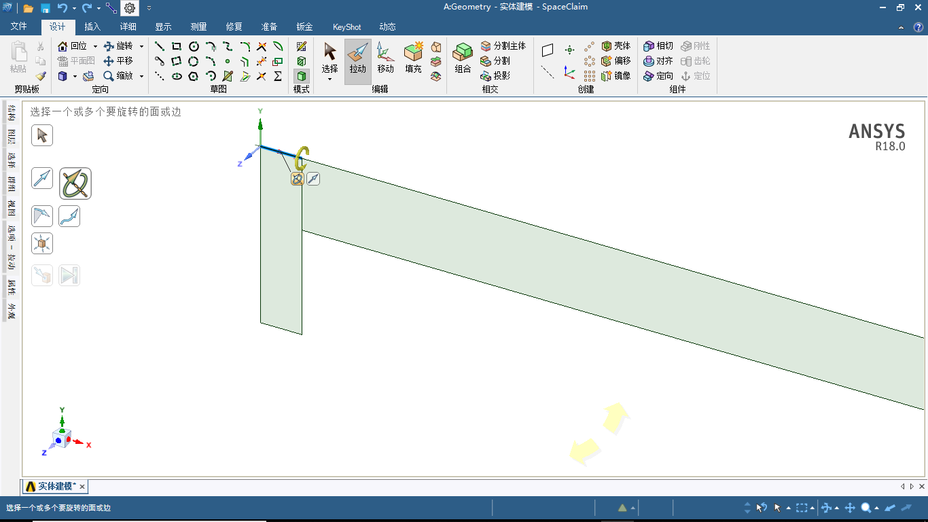Switch to the 插入 ribbon tab
The width and height of the screenshot is (928, 522).
92,27
